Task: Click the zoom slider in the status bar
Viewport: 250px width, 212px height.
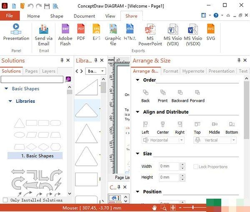Action: (x=194, y=207)
